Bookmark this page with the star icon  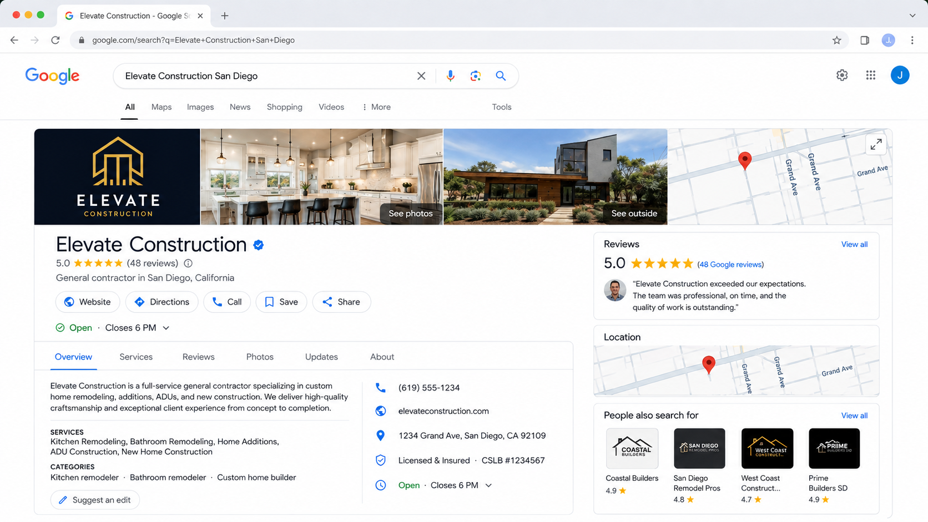pos(836,40)
